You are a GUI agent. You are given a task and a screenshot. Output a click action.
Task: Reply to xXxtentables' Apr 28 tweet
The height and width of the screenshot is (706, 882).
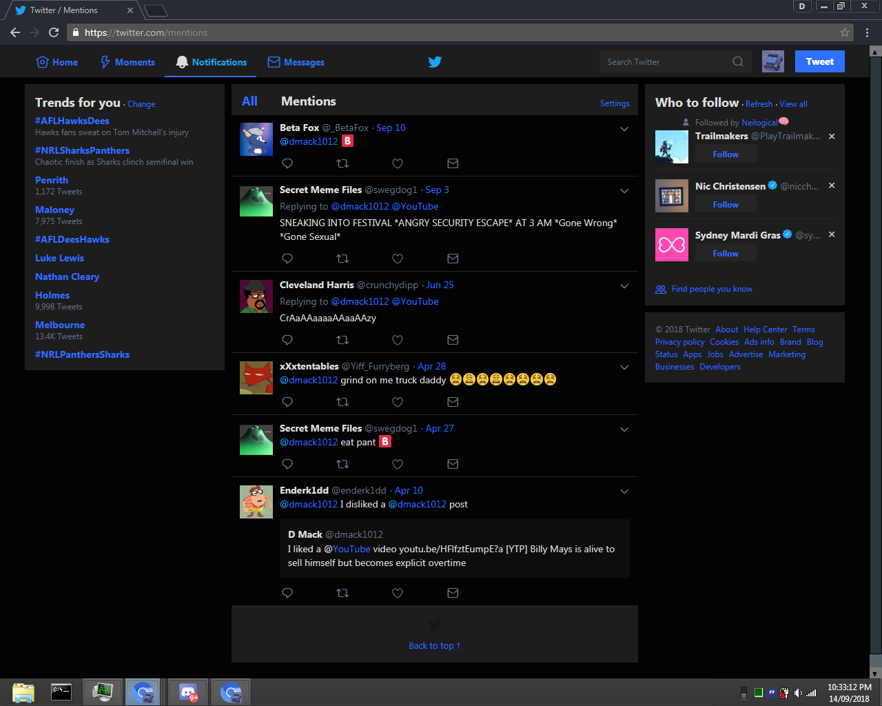click(287, 402)
